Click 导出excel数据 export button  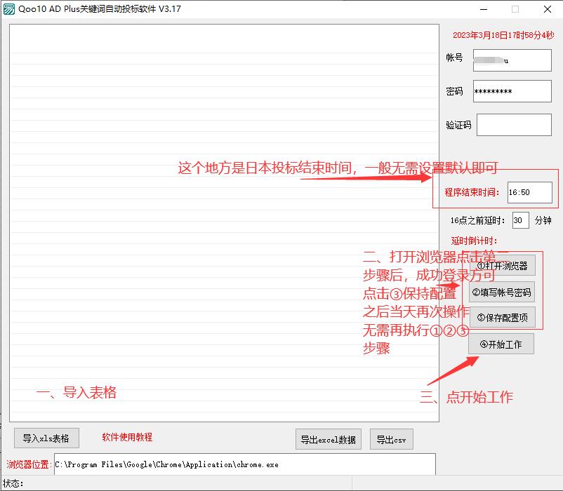[x=328, y=439]
